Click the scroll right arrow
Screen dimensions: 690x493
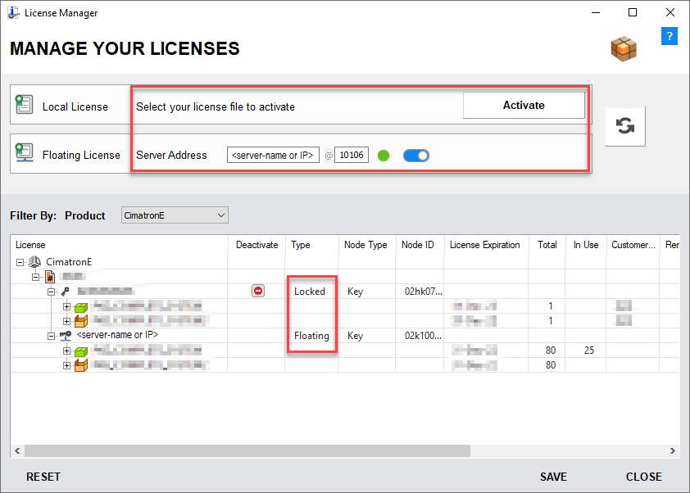tap(673, 450)
